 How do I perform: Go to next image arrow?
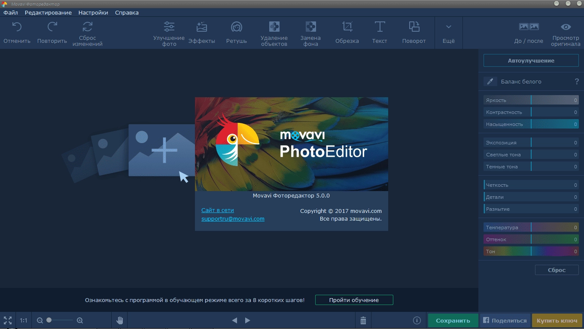247,320
